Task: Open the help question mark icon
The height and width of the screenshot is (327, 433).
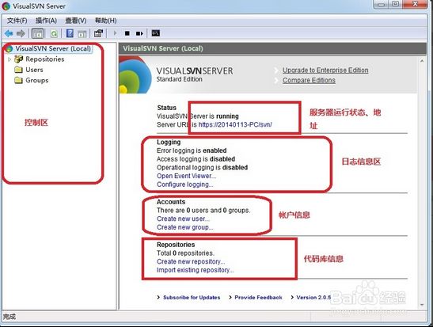Action: (x=70, y=33)
